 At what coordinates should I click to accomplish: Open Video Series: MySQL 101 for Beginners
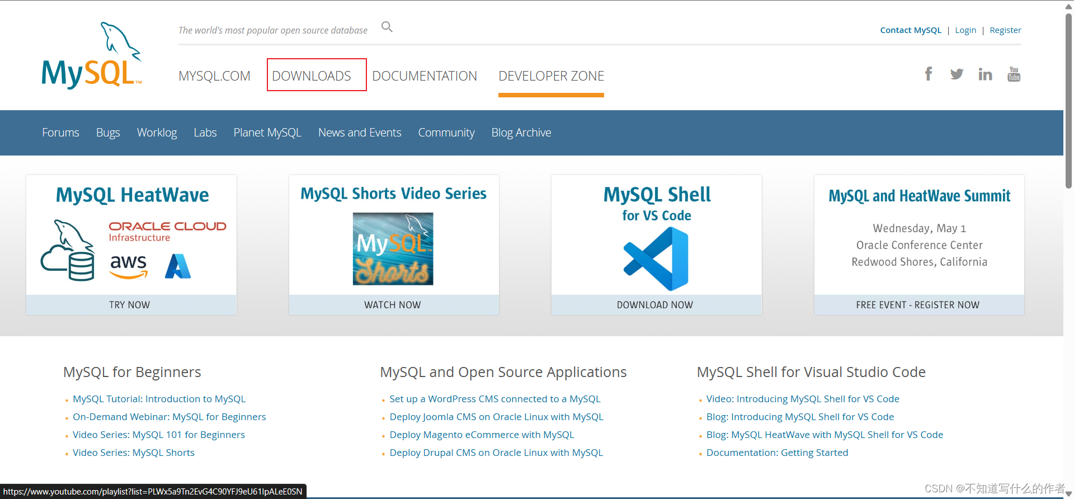(158, 435)
